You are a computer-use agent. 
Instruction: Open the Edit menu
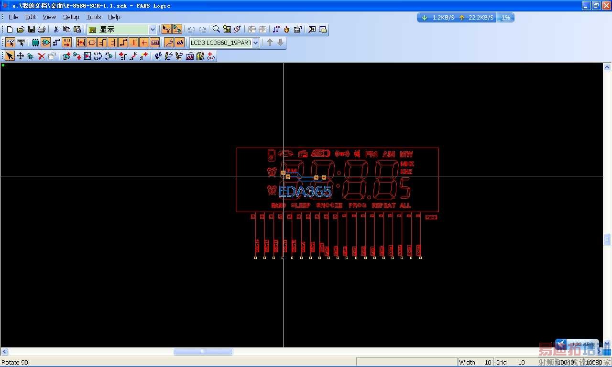coord(31,17)
